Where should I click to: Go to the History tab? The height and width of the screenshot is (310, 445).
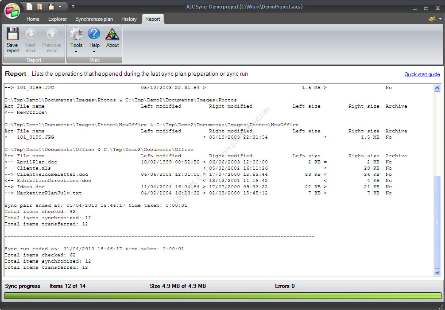tap(129, 19)
